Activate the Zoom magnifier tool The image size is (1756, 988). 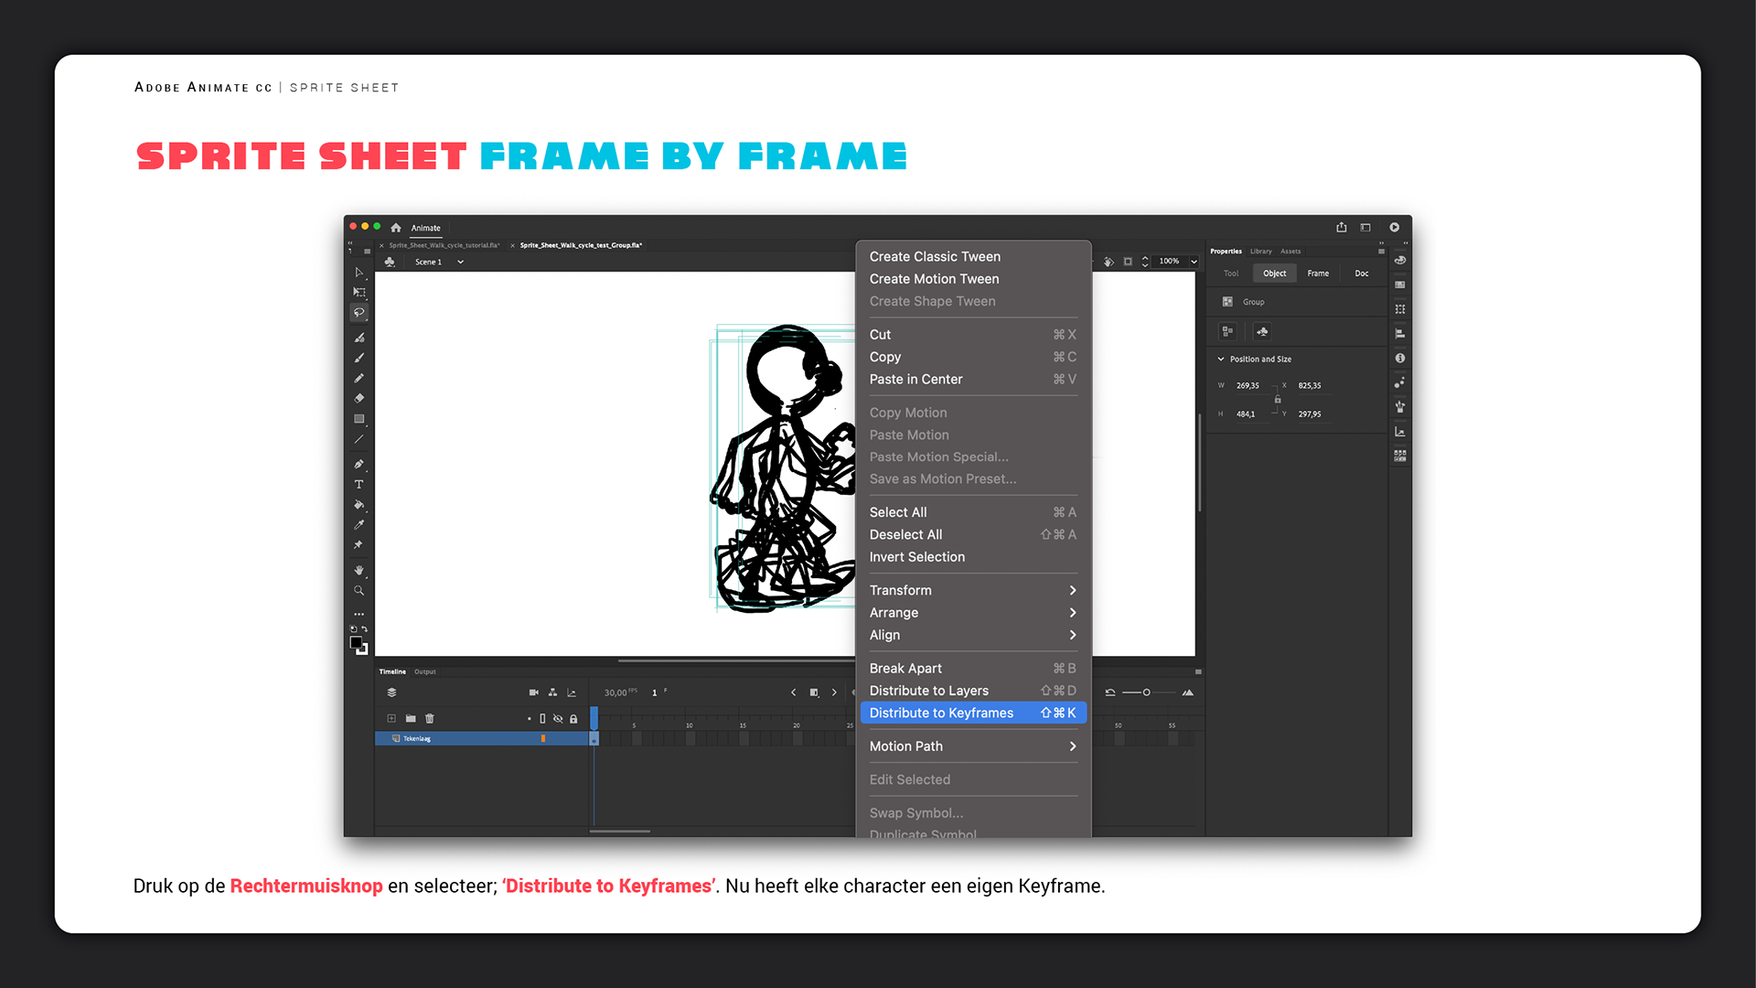359,591
